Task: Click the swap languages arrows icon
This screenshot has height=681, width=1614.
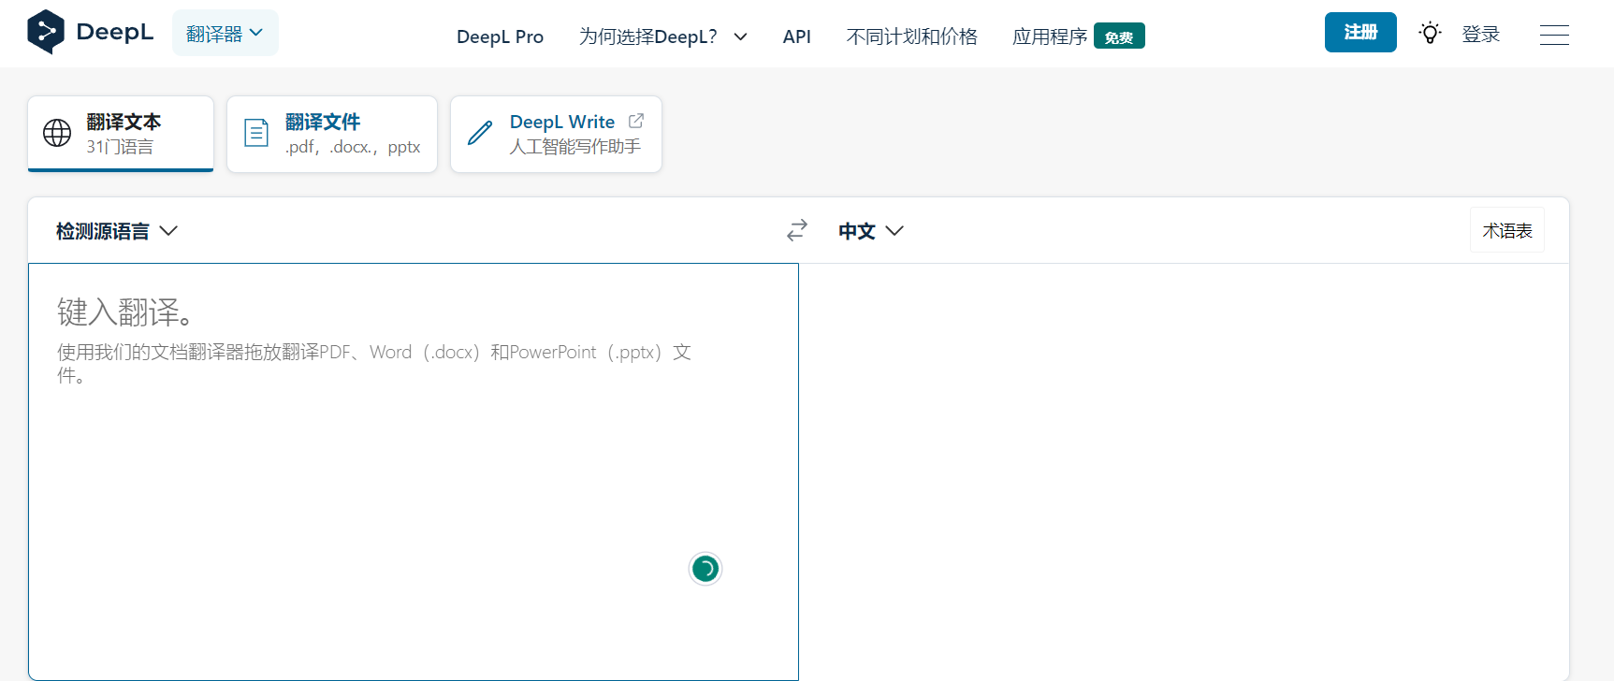Action: point(797,230)
